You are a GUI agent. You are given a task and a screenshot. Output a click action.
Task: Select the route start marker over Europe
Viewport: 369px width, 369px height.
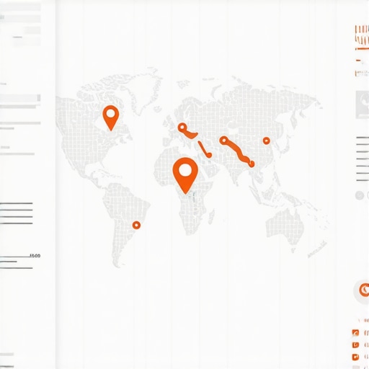(182, 127)
